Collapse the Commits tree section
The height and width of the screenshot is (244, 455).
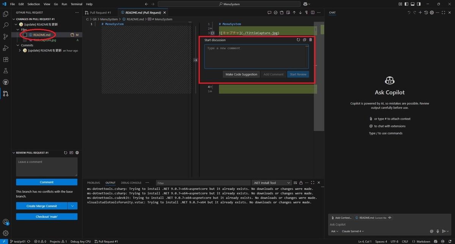click(17, 45)
